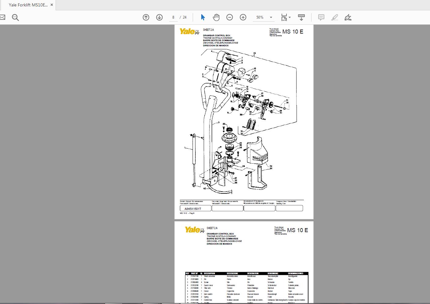Click the scrolling mode icon
Screen dimensions: 430x304
[301, 17]
